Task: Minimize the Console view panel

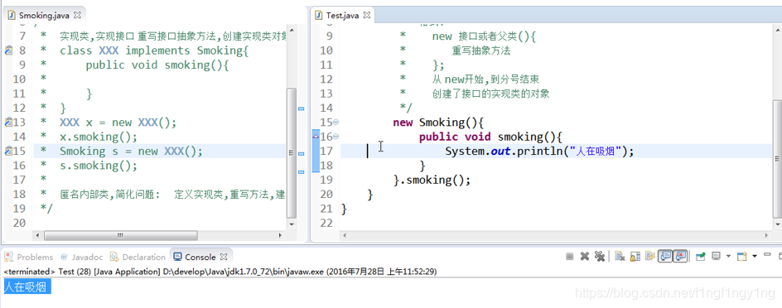Action: pos(767,254)
